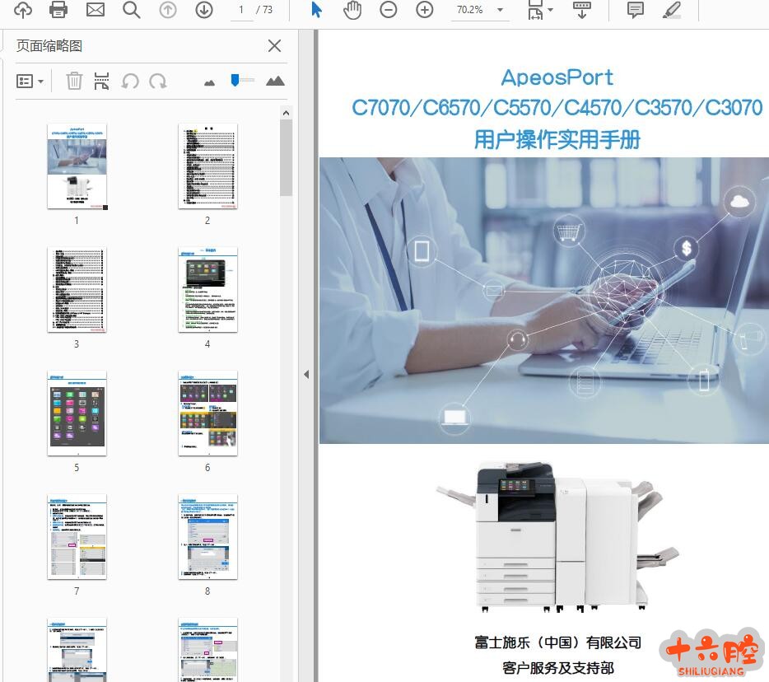Select page 4 thumbnail

point(207,290)
